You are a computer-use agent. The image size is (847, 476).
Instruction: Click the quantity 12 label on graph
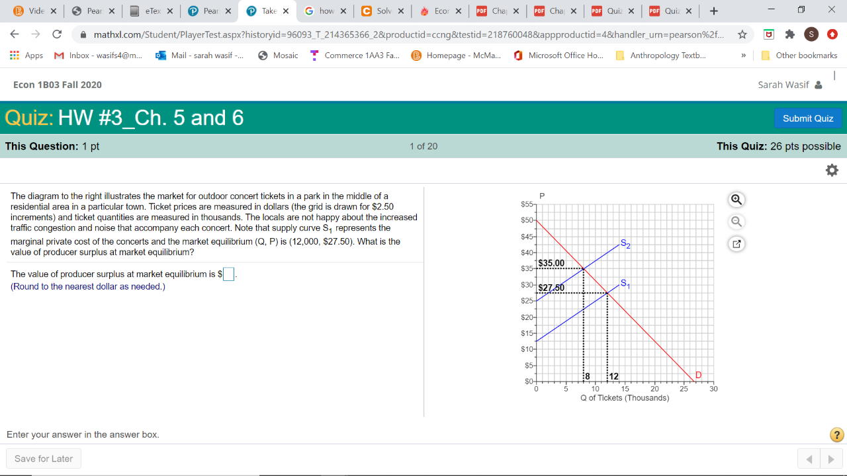point(613,376)
